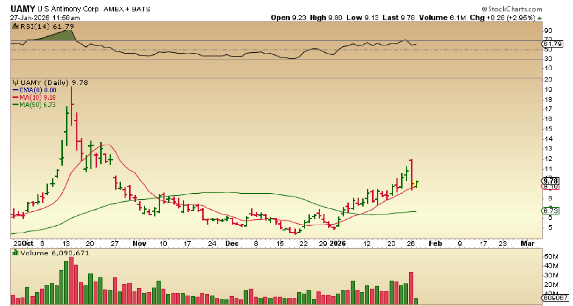This screenshot has width=573, height=306.
Task: Click the EMA(0) 0.00 legend text
Action: (38, 90)
